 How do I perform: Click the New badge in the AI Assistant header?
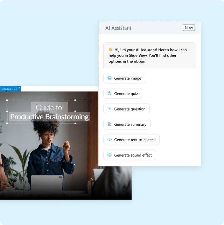click(x=189, y=28)
